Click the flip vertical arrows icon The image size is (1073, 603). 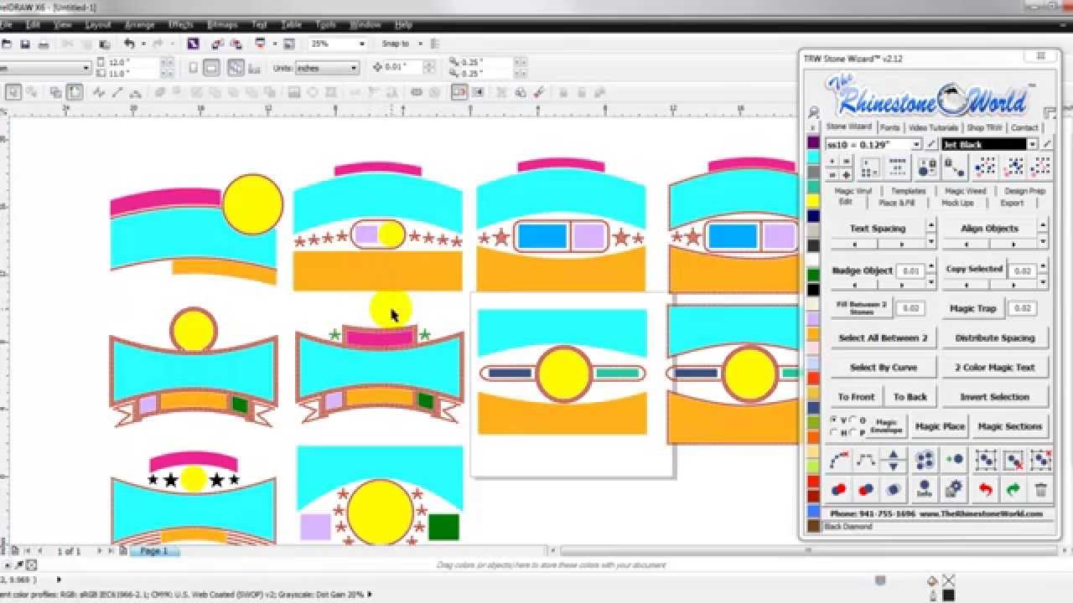pyautogui.click(x=894, y=460)
